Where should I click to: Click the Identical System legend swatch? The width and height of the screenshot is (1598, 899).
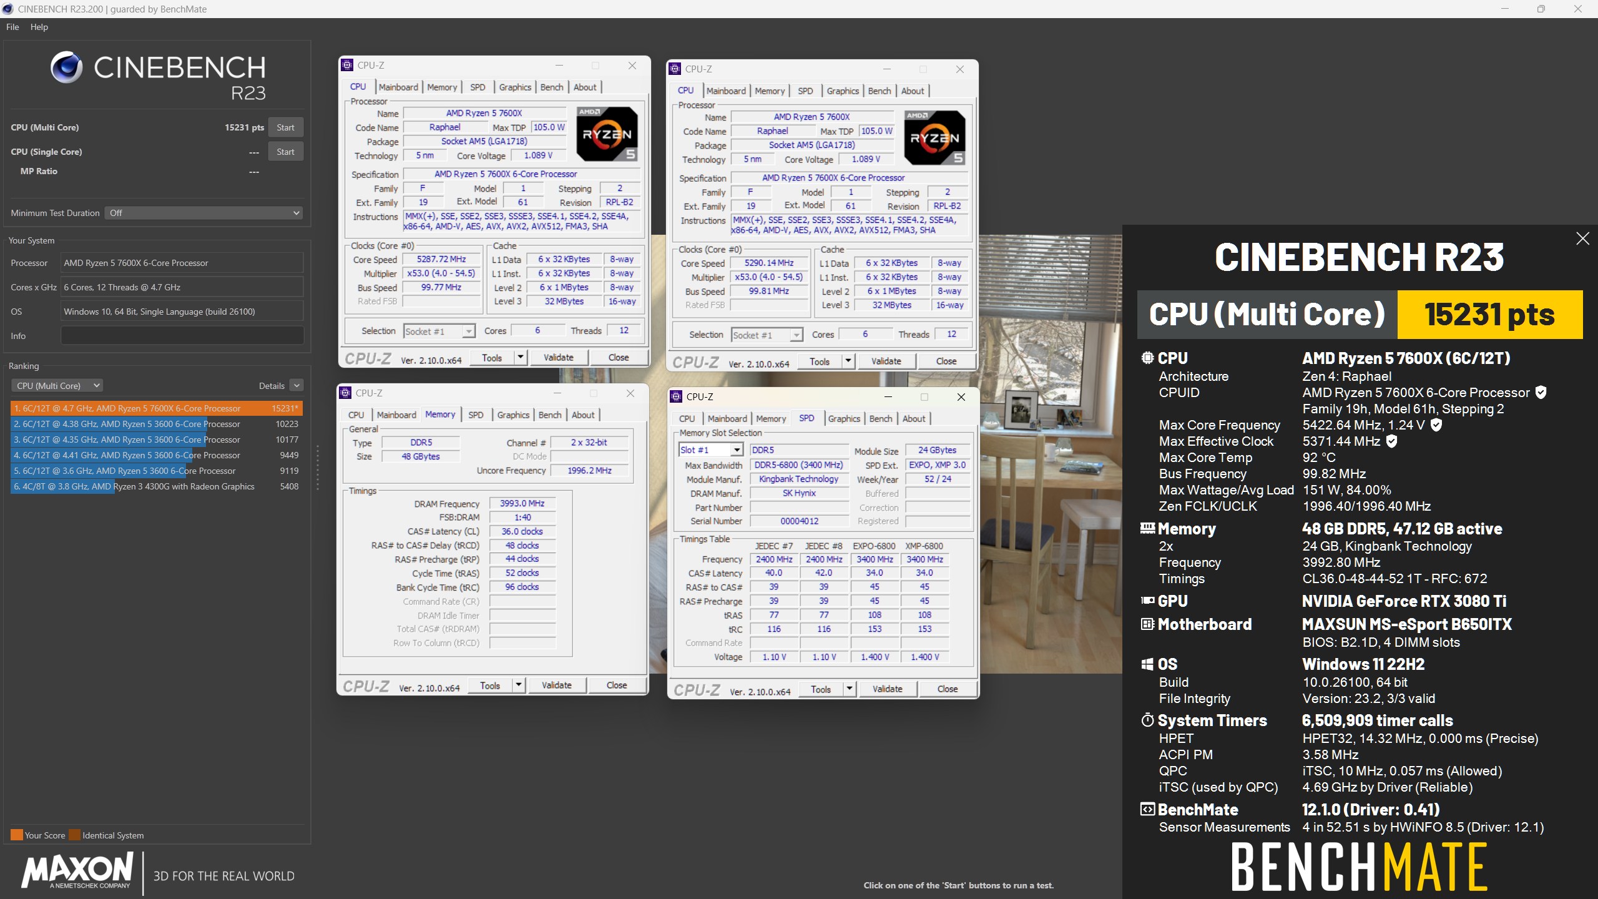[74, 835]
